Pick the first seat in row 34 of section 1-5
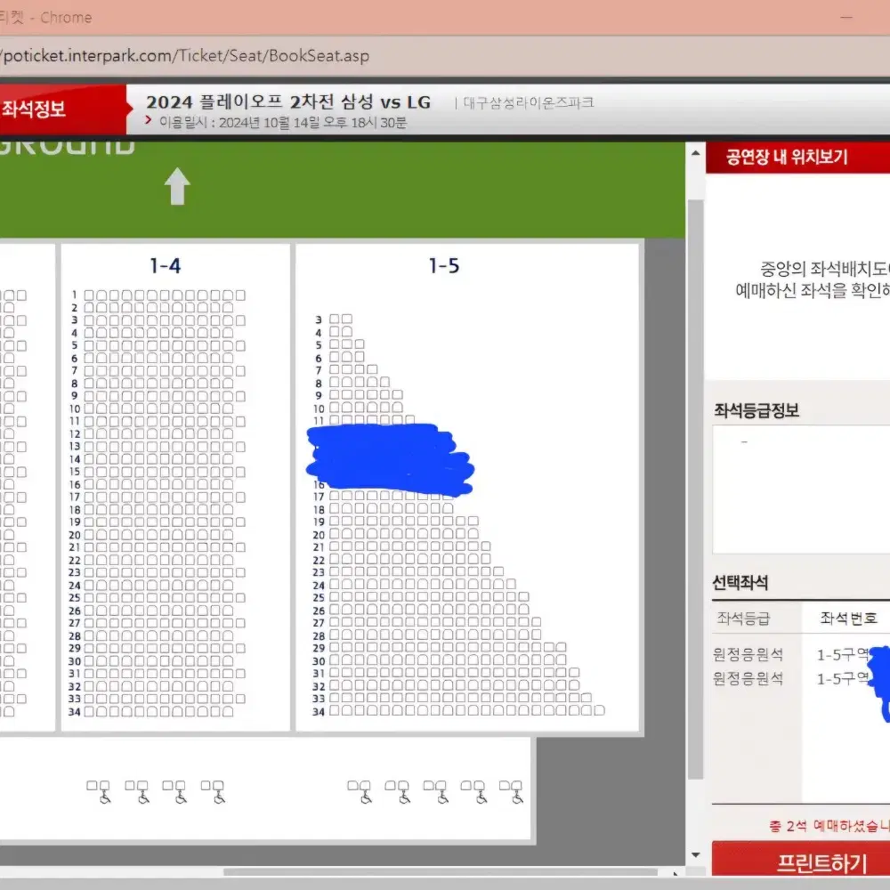The width and height of the screenshot is (890, 890). click(335, 710)
